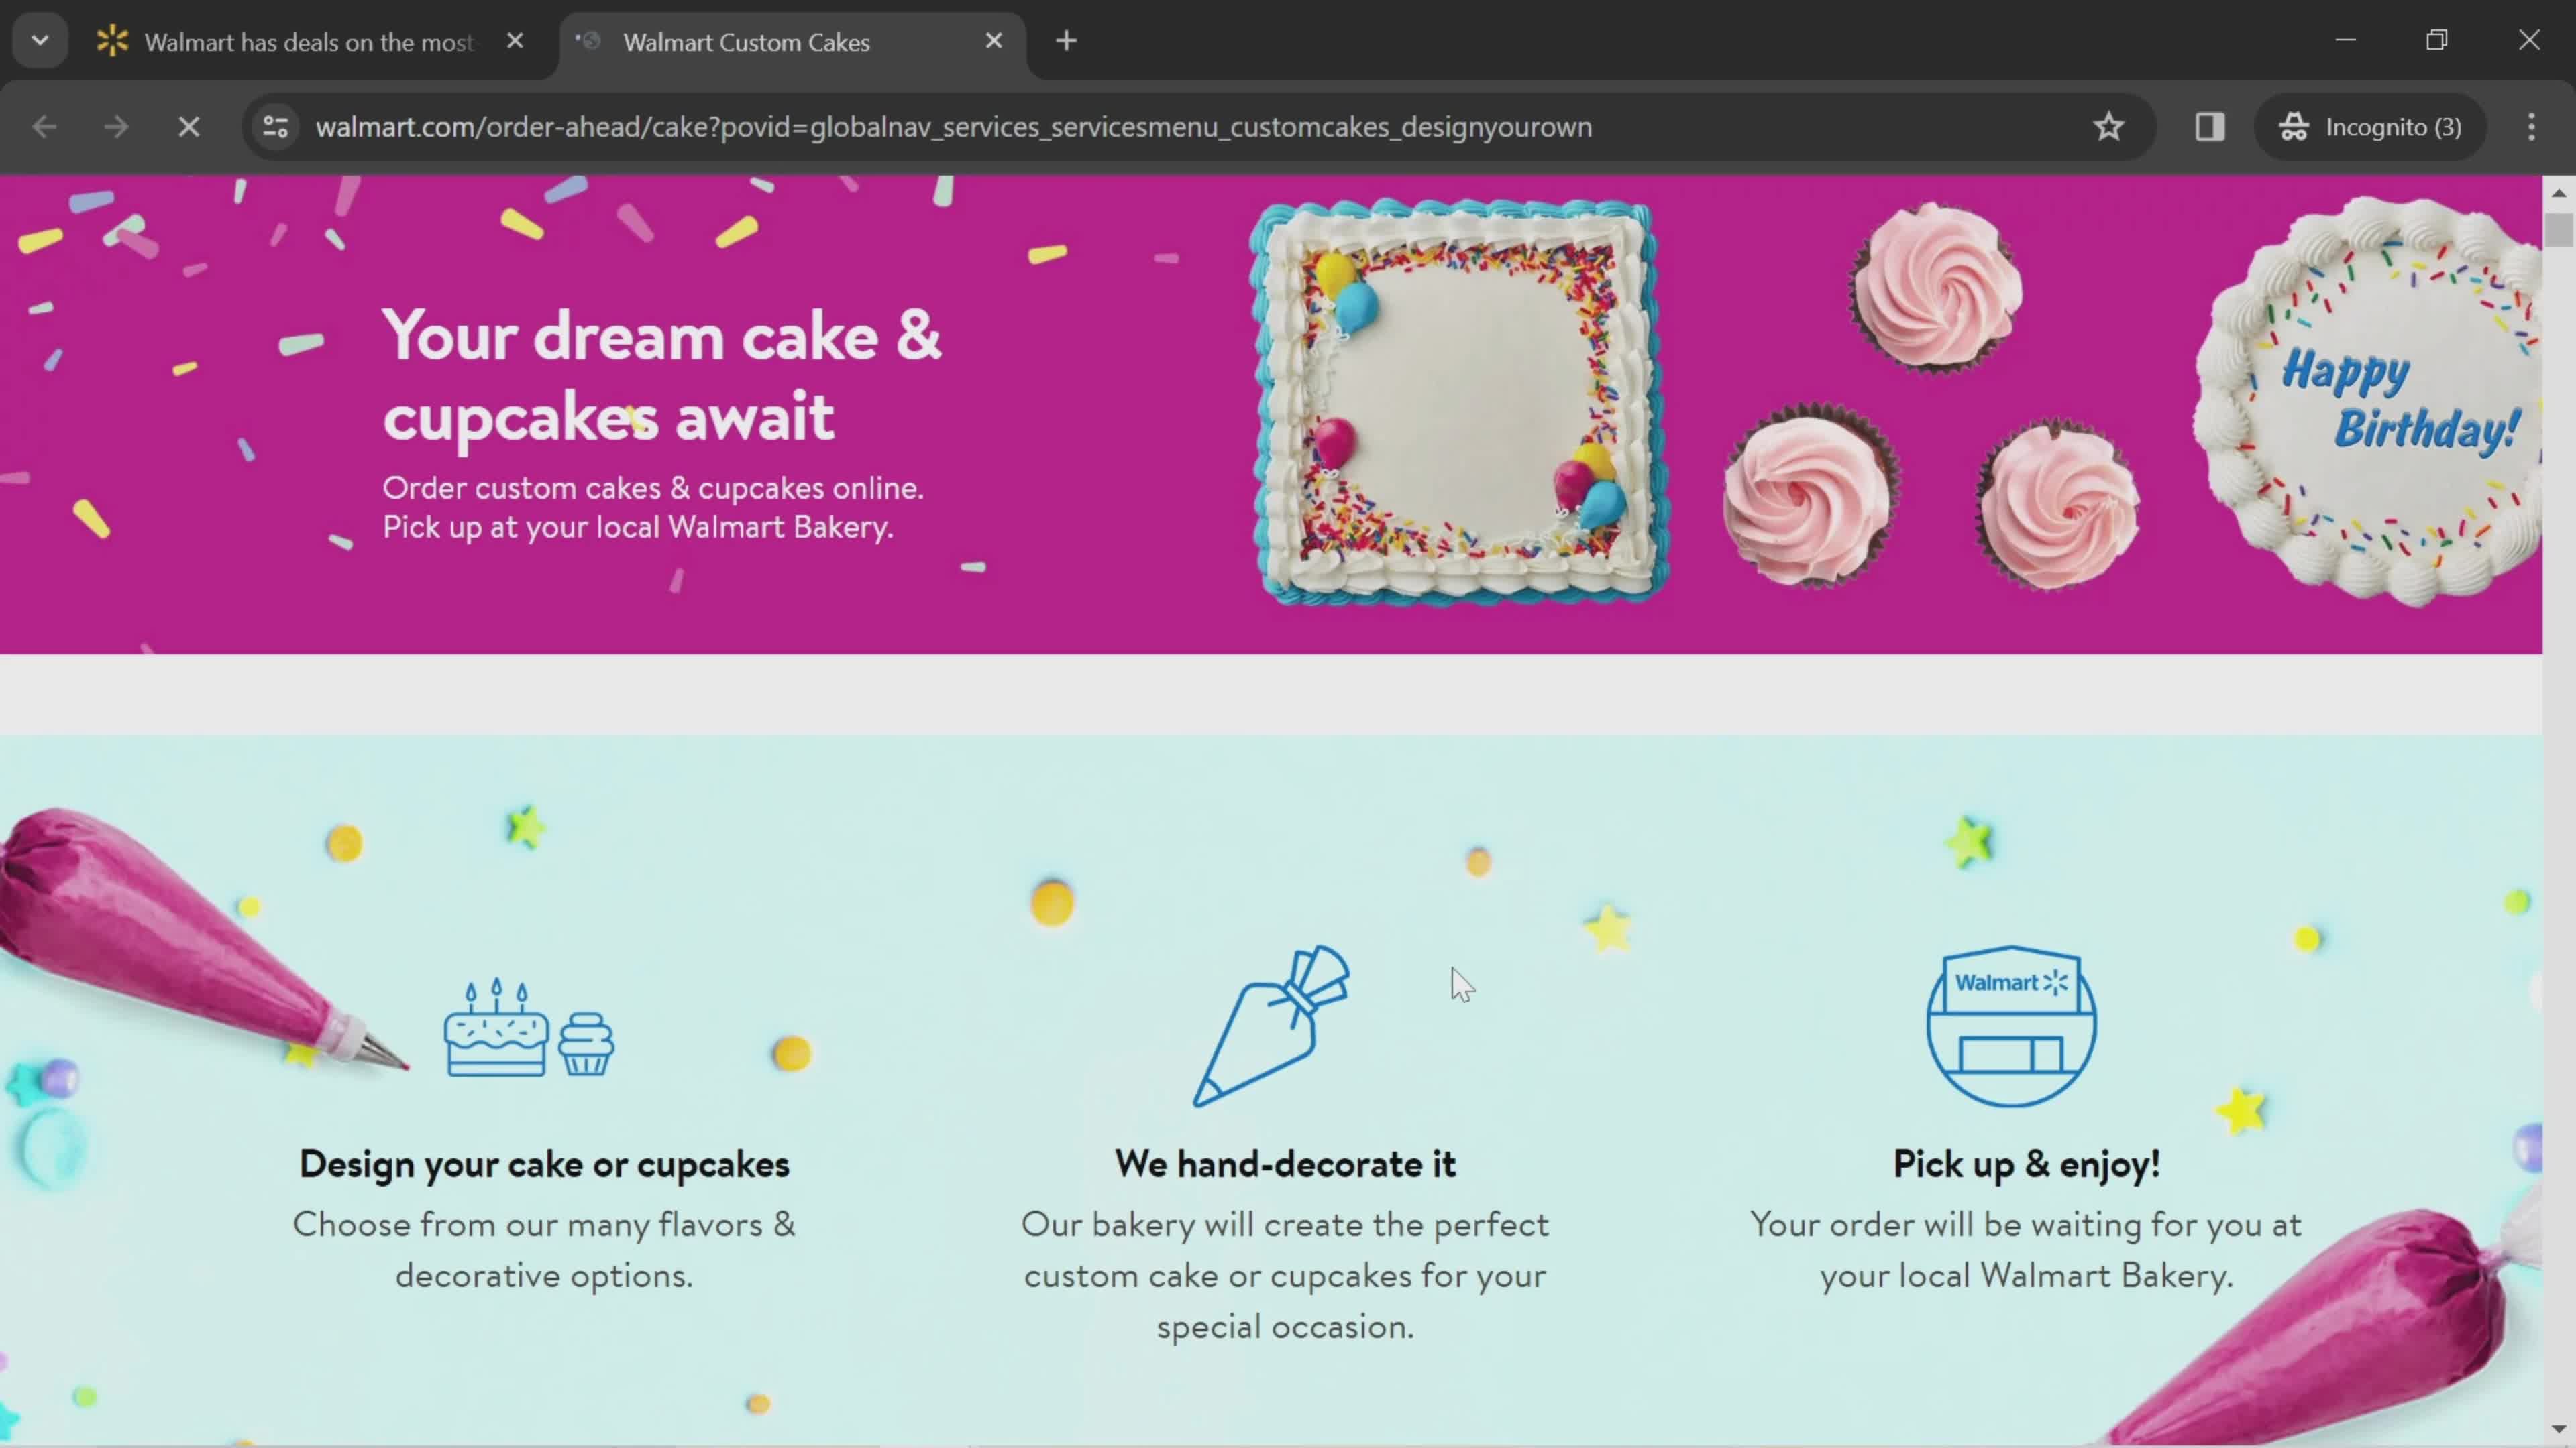Screen dimensions: 2576x1448
Task: Click the Happy Birthday round cake image
Action: click(2369, 402)
